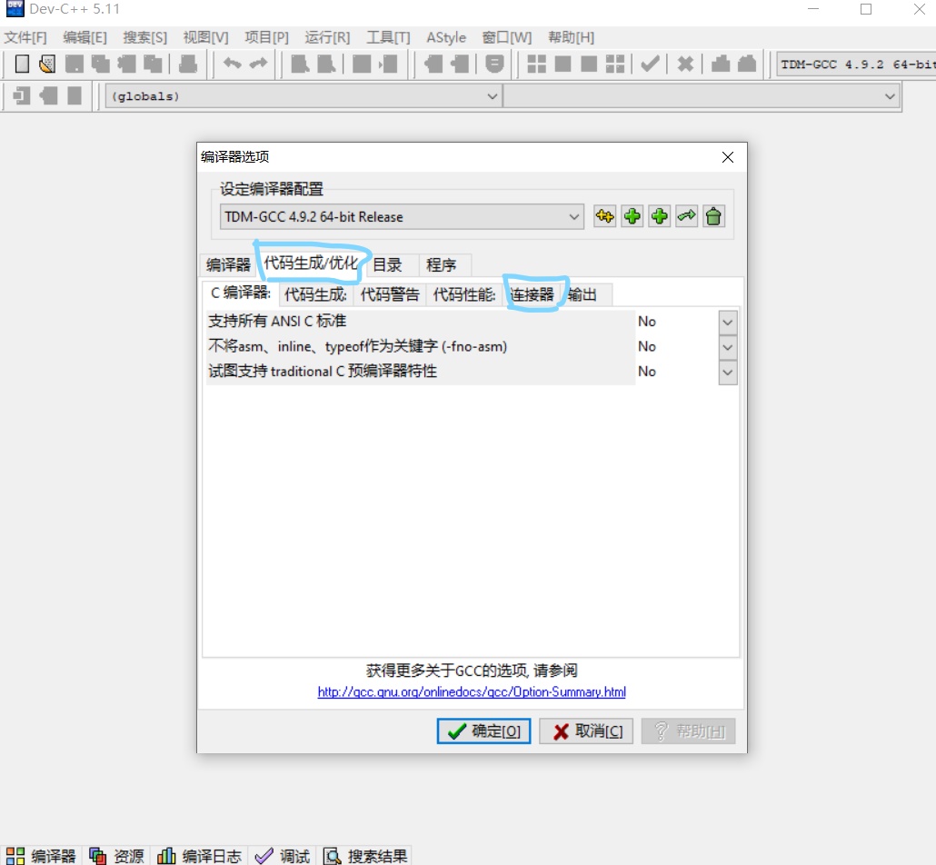Show the bottom 编译日志 panel tab
Image resolution: width=936 pixels, height=865 pixels.
pos(199,856)
